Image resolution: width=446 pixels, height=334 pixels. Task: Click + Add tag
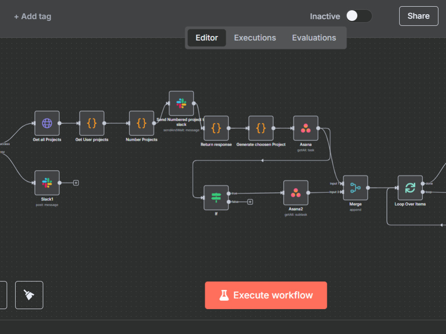(x=33, y=16)
